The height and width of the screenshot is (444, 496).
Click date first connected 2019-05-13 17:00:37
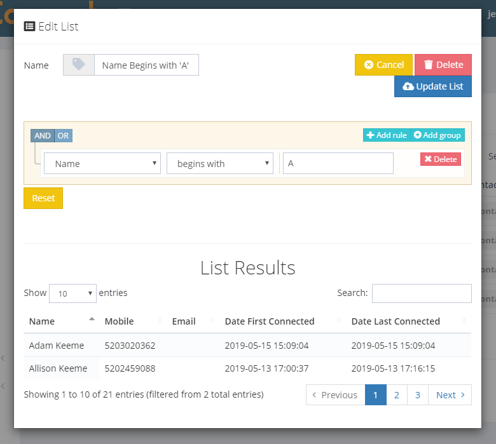tap(266, 368)
